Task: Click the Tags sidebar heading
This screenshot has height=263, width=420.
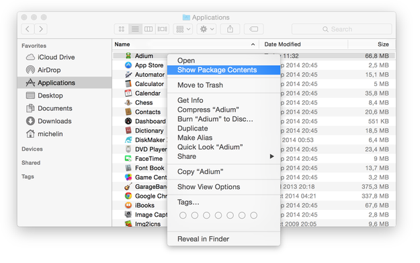Action: pyautogui.click(x=28, y=177)
